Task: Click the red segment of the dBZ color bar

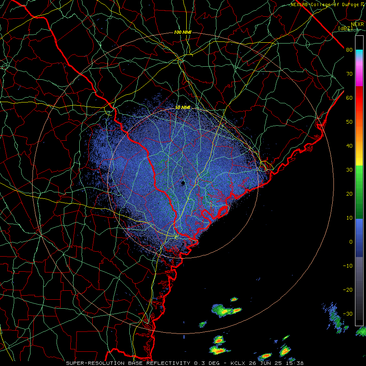Action: click(359, 98)
